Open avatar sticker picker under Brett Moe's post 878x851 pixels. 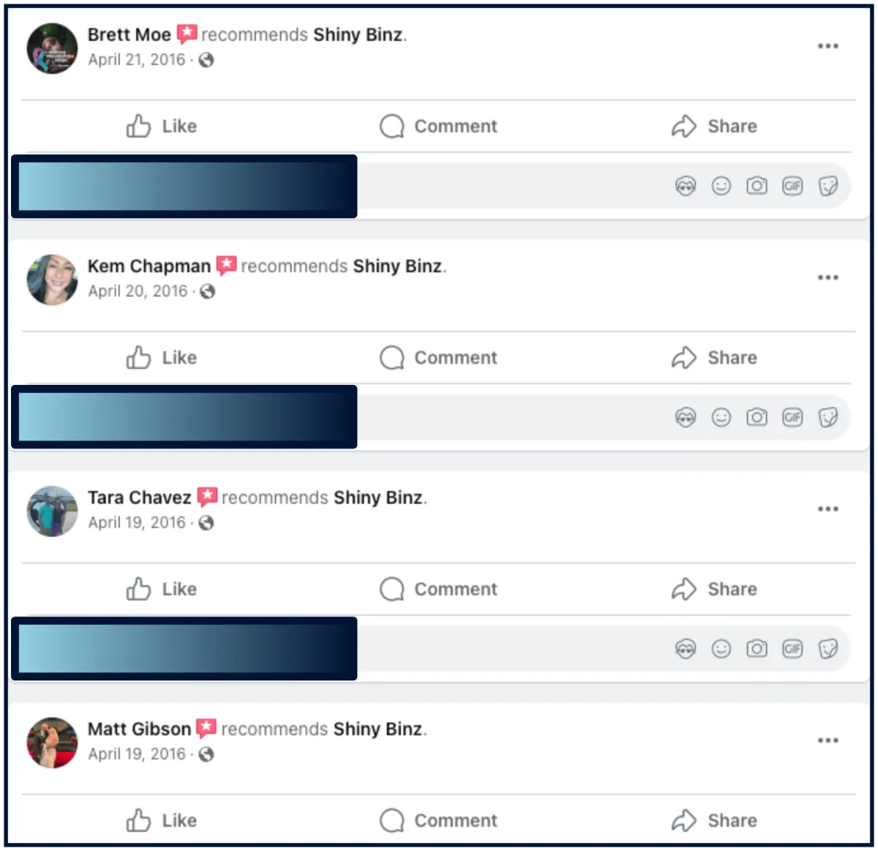(x=686, y=186)
